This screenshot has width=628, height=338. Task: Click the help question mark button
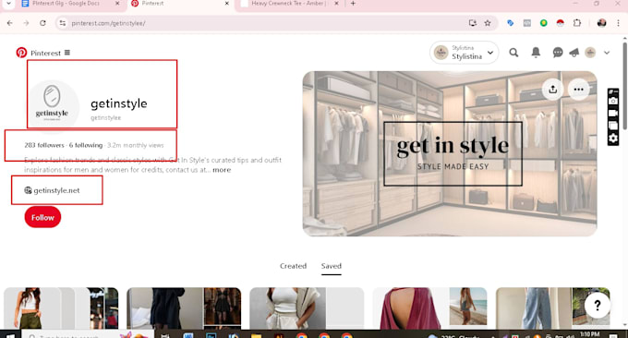point(597,305)
